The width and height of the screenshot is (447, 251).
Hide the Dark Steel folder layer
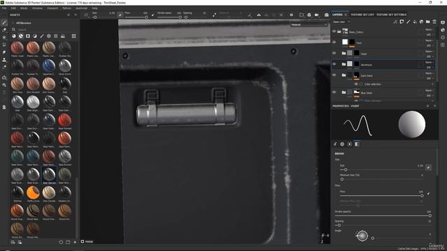[x=334, y=75]
